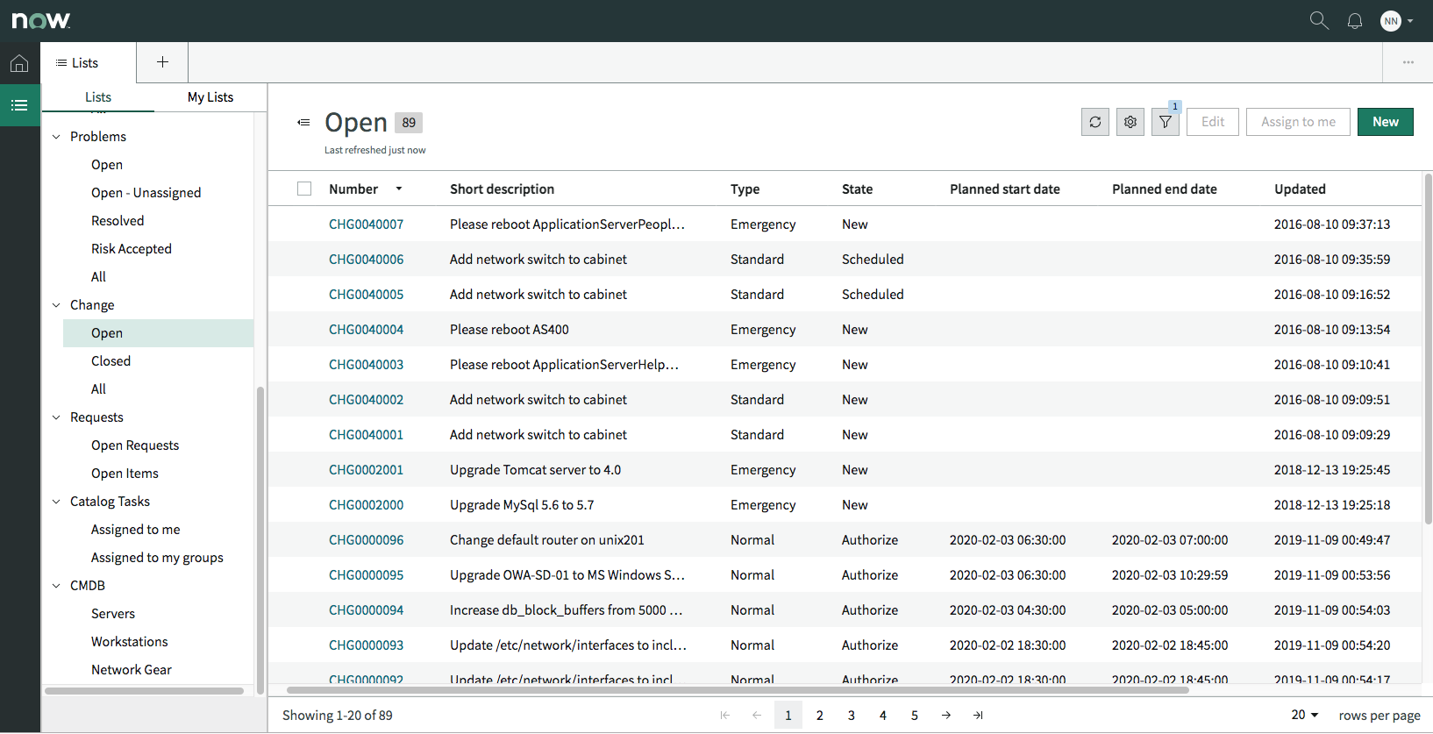Add a new tab with plus icon
Image resolution: width=1433 pixels, height=734 pixels.
[162, 62]
